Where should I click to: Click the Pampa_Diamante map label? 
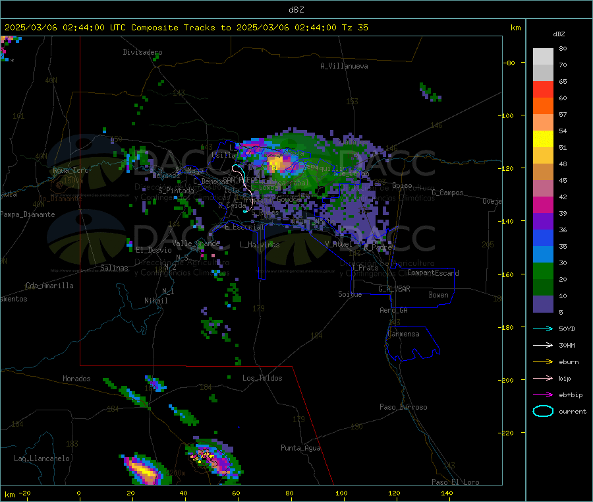(28, 214)
